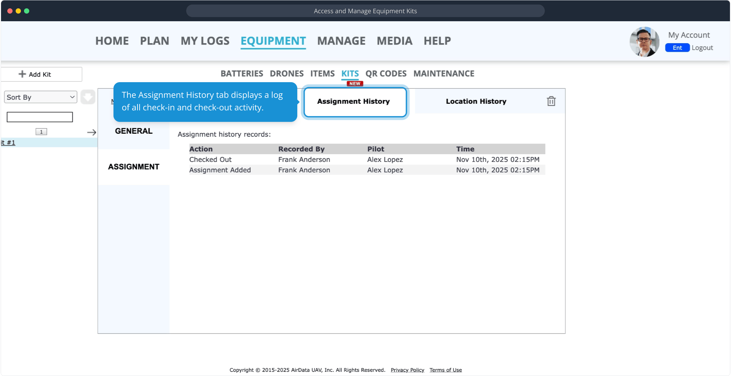Select the Assignment History tab
Screen dimensions: 731x376
coord(353,101)
